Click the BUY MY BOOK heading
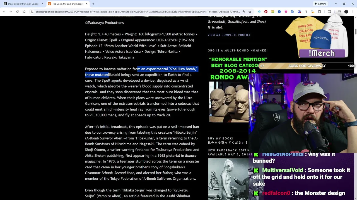Image resolution: width=357 pixels, height=200 pixels. pyautogui.click(x=221, y=138)
